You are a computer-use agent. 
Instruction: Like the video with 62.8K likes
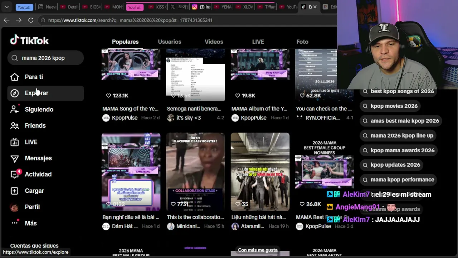click(302, 95)
